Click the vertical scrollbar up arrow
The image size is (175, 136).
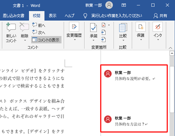(172, 53)
